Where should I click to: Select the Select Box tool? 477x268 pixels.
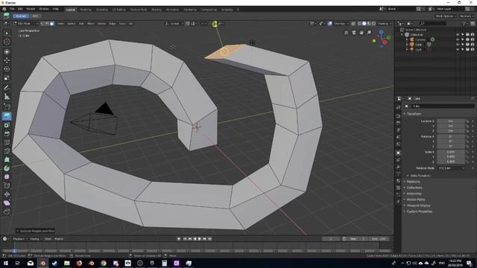pyautogui.click(x=7, y=33)
